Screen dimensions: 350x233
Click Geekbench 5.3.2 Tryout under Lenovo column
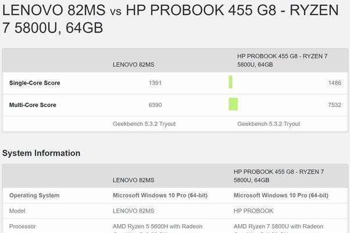pos(144,124)
